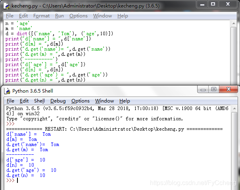Click Shell window scrollbar up arrow
The width and height of the screenshot is (240, 190).
(x=234, y=108)
